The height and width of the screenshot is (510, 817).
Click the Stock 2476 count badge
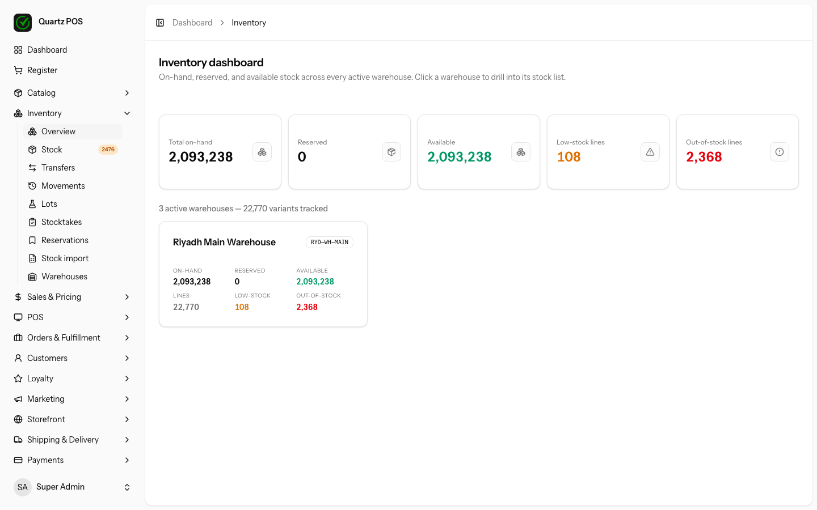(x=108, y=150)
